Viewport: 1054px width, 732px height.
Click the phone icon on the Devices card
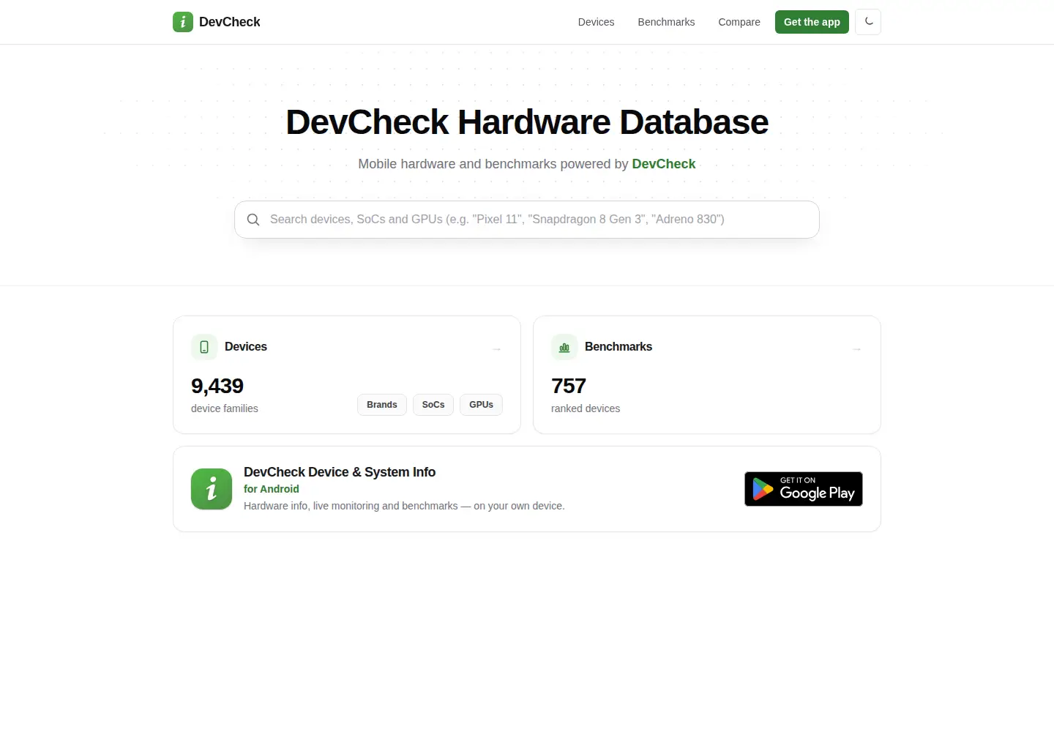[x=204, y=347]
